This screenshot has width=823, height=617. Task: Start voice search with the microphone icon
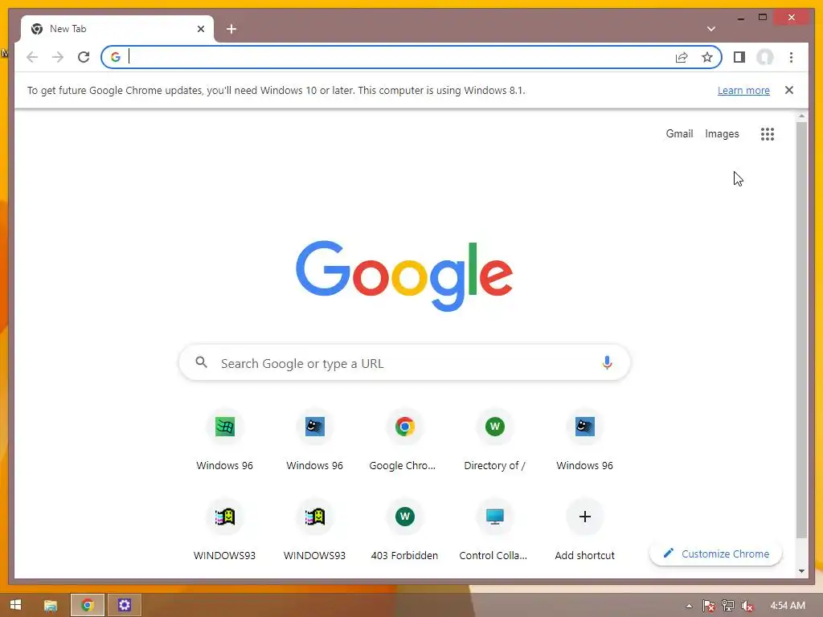608,362
